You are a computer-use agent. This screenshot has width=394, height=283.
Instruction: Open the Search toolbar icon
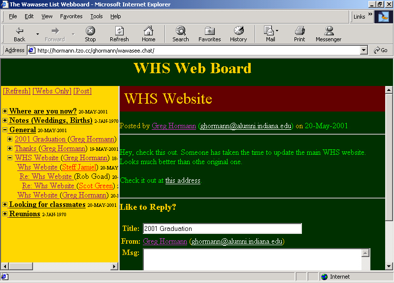point(181,33)
